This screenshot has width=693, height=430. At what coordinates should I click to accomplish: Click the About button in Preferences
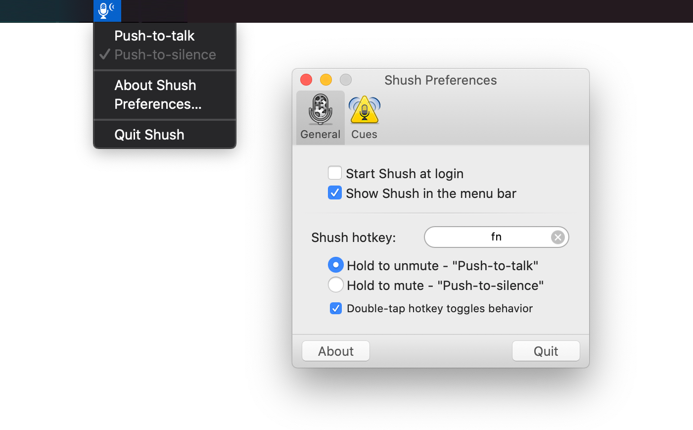coord(336,351)
